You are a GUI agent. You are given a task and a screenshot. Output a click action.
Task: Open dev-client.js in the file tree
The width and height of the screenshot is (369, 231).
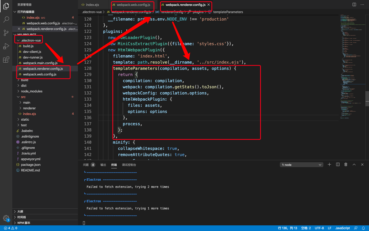coord(45,52)
